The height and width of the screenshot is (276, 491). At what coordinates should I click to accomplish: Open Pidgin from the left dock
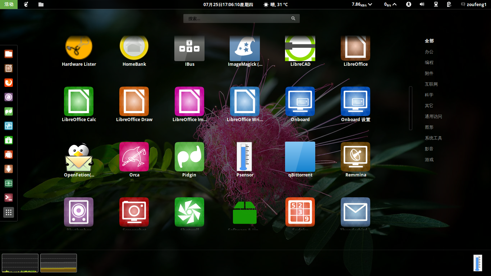(9, 111)
